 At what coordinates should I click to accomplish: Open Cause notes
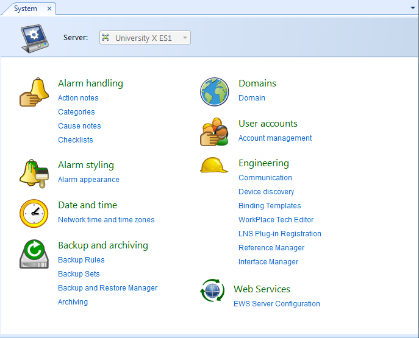(79, 126)
